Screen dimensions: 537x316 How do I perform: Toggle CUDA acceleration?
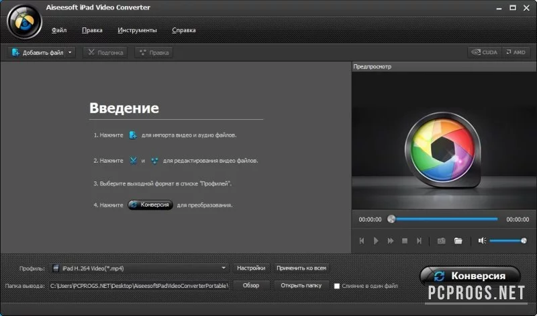(485, 52)
